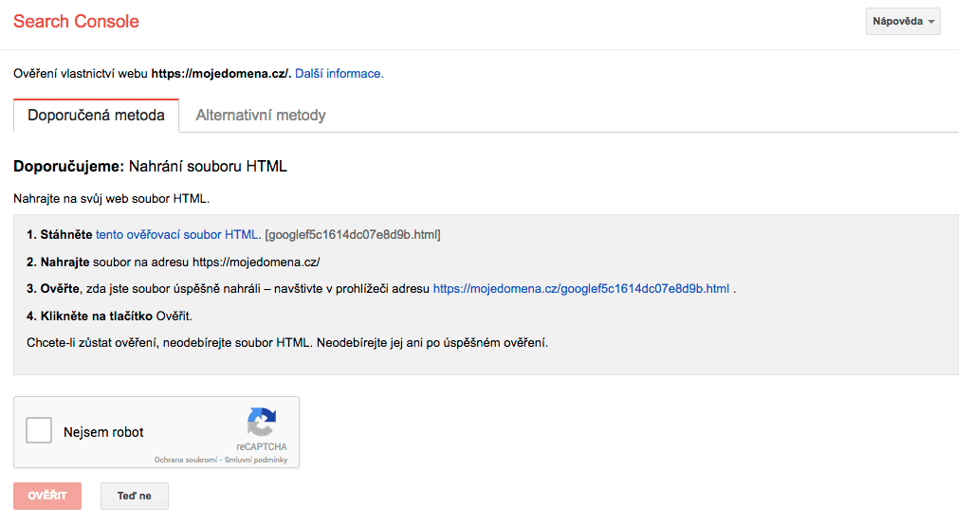Open Smluvní podmínky link in reCAPTCHA

click(x=256, y=460)
